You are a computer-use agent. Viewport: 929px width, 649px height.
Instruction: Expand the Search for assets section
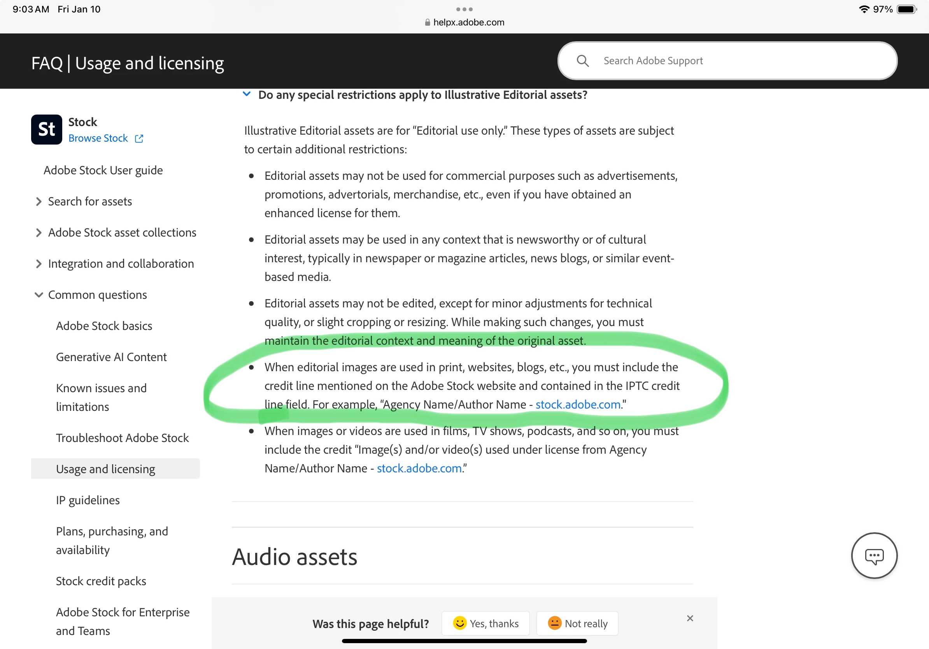[39, 202]
